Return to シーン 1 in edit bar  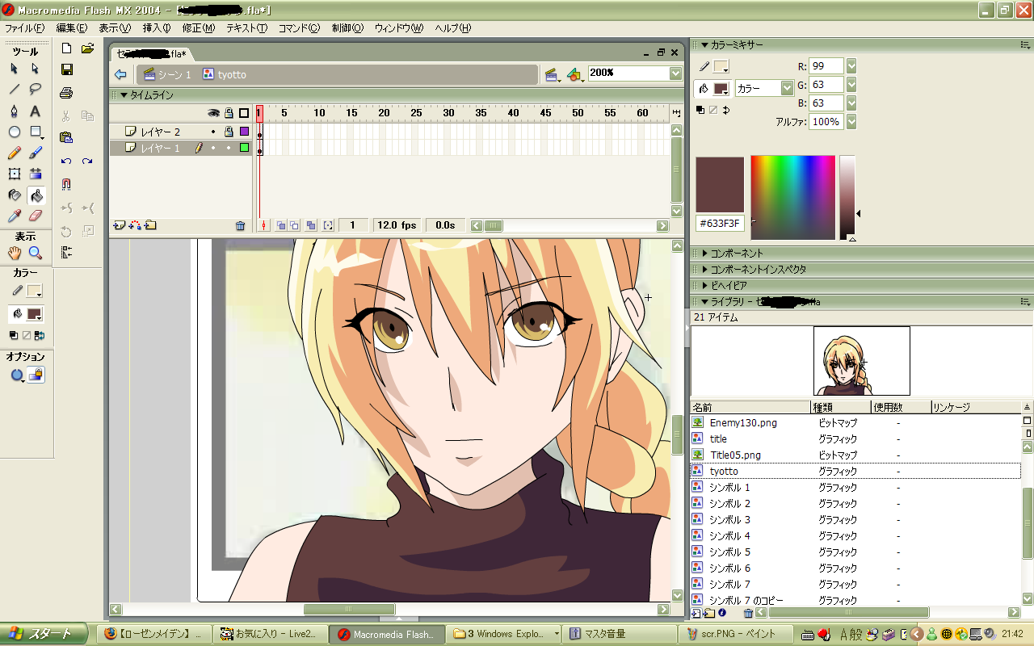pos(167,74)
